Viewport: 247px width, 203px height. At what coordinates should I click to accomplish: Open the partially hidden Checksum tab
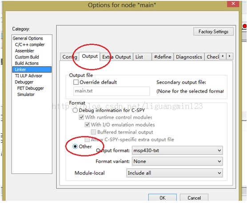(x=212, y=57)
